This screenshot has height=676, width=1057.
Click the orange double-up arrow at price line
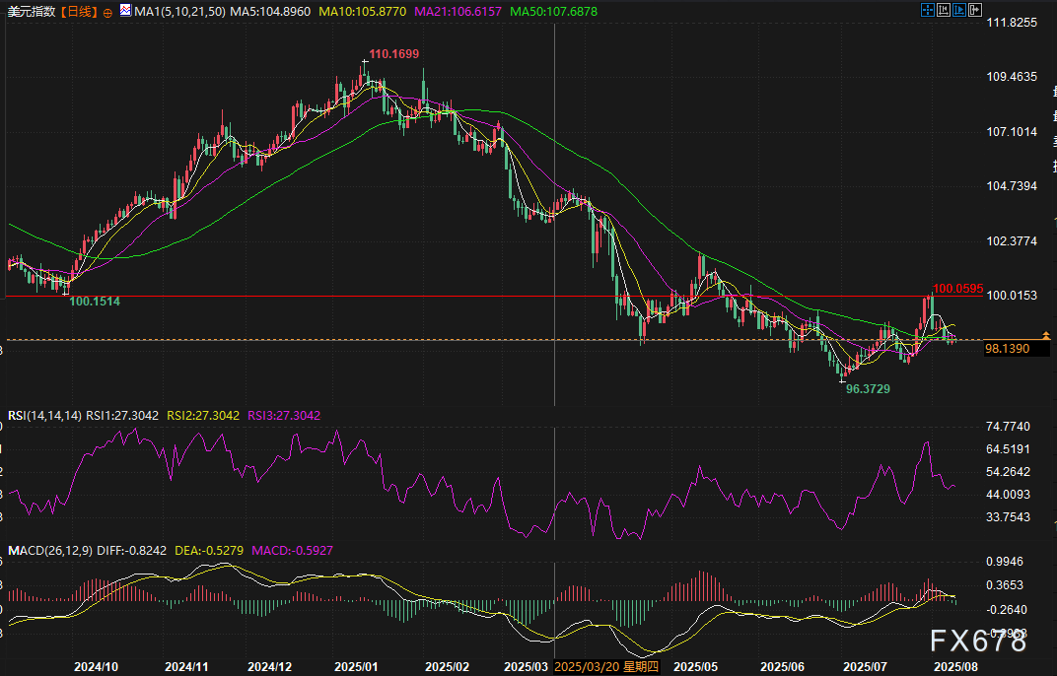coord(1045,337)
